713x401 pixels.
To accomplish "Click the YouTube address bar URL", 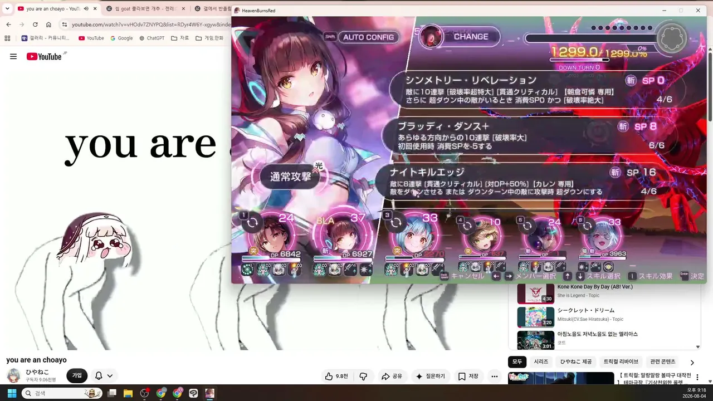I will 150,25.
